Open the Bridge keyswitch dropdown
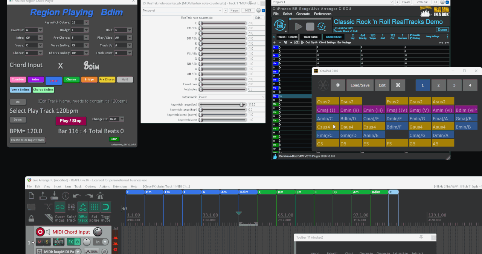The height and width of the screenshot is (254, 482). click(x=80, y=30)
